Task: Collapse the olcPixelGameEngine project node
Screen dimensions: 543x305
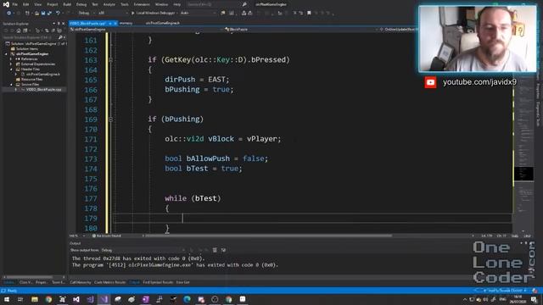Action: click(x=6, y=54)
